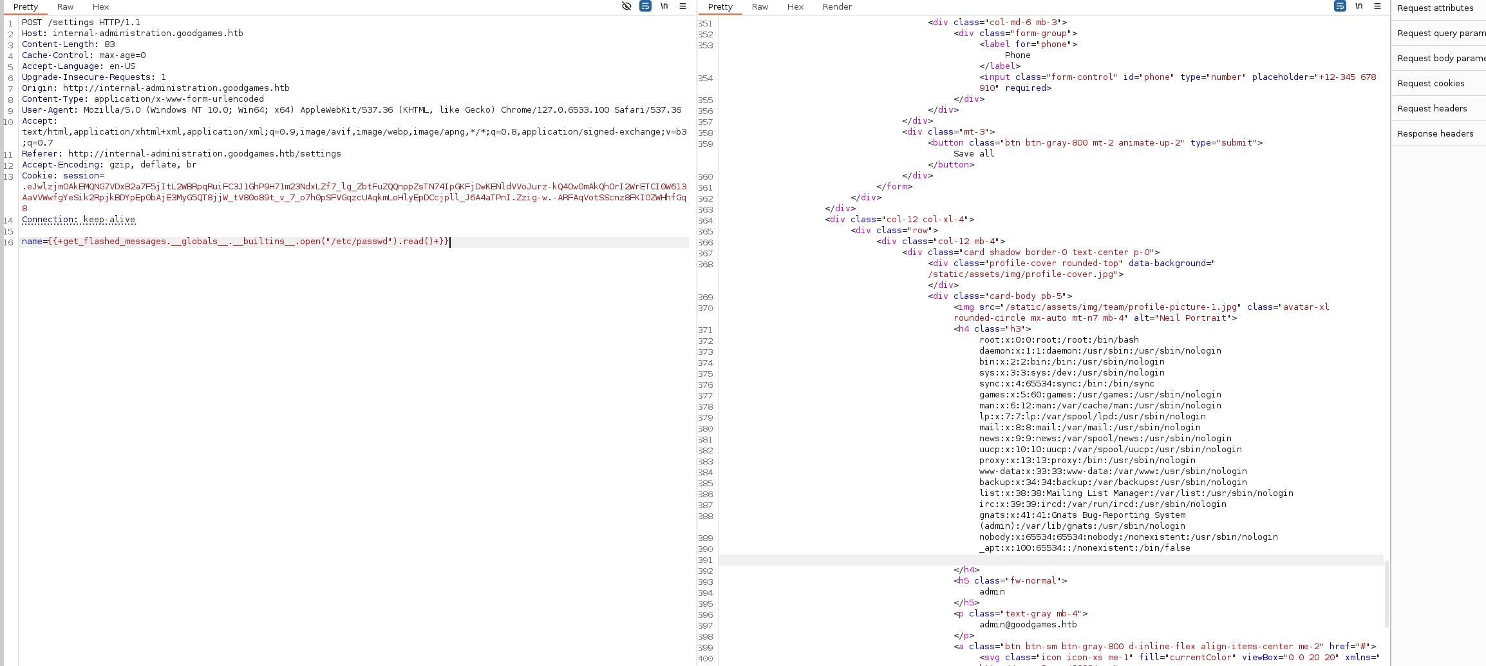Click the nobody:x:65534 response line
This screenshot has height=666, width=1486.
tap(1128, 537)
